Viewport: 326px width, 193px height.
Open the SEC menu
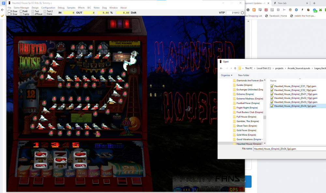(89, 8)
